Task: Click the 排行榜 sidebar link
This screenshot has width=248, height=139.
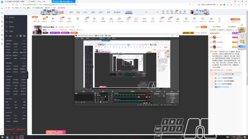Action: click(11, 22)
